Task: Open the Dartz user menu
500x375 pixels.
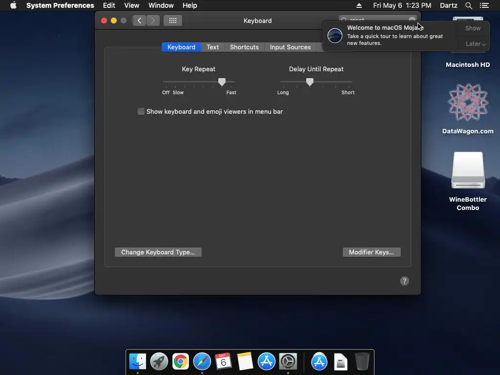Action: pyautogui.click(x=448, y=5)
